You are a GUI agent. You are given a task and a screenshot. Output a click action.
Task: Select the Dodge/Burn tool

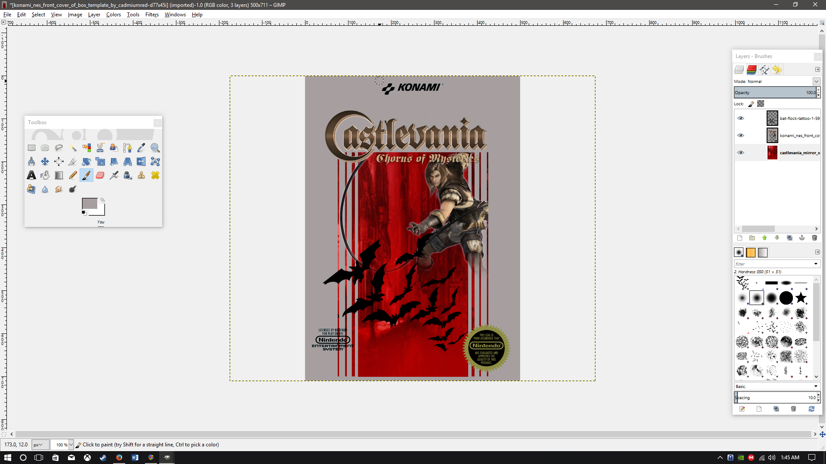(73, 189)
